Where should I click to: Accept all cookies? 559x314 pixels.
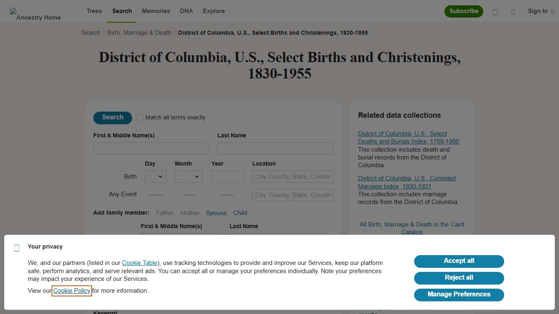pyautogui.click(x=459, y=261)
